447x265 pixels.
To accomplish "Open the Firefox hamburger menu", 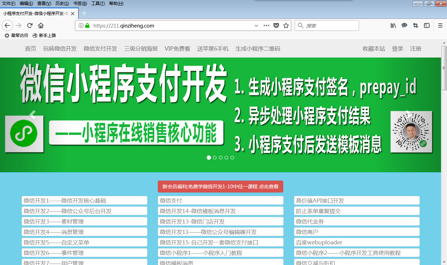I will tap(440, 25).
